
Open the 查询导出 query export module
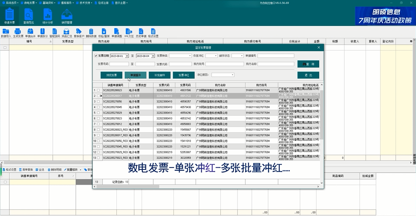[x=28, y=16]
